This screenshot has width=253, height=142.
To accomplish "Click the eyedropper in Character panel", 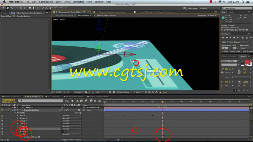I will [x=243, y=61].
